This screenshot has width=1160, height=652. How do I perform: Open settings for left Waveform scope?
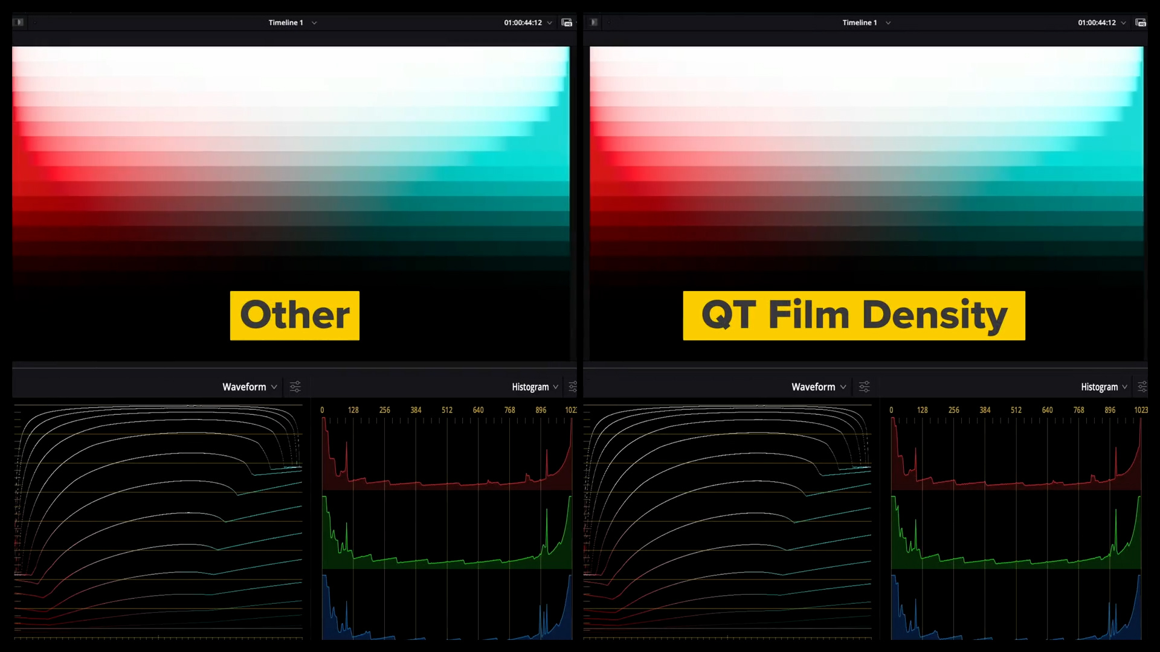(295, 386)
